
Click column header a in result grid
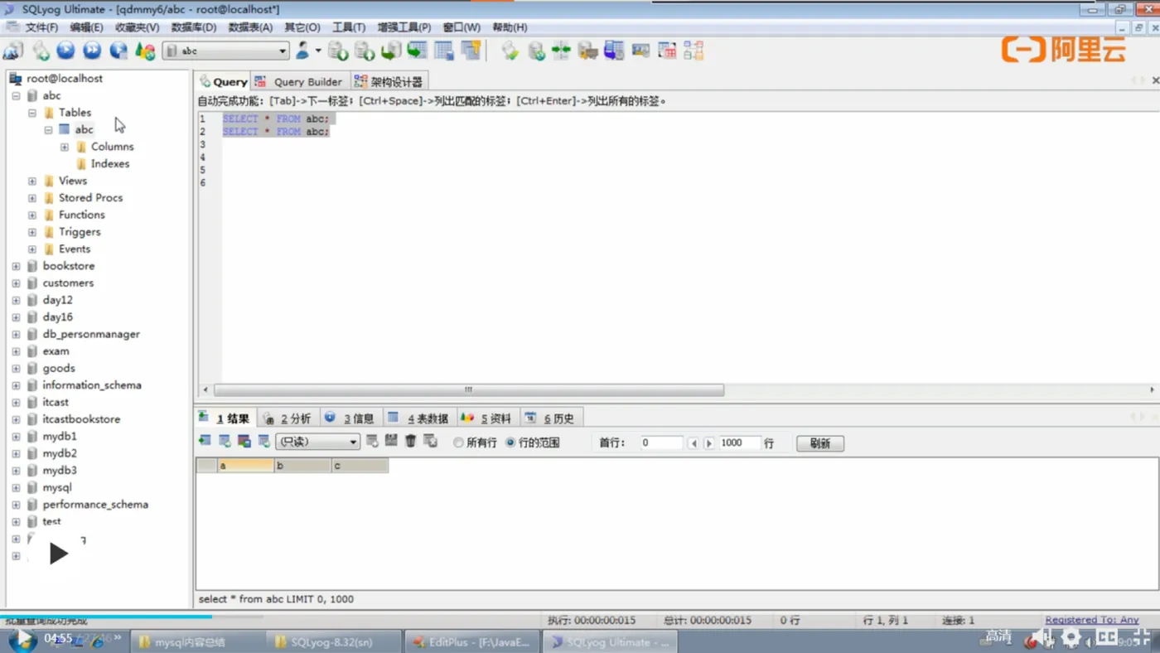pos(245,466)
